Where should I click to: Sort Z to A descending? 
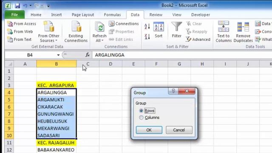147,37
